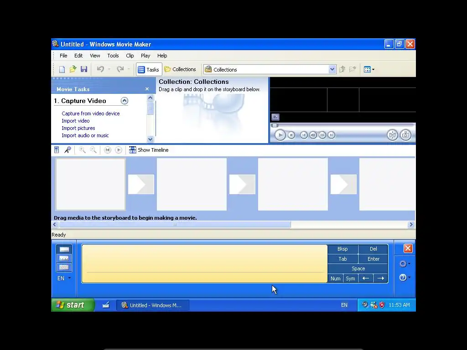Toggle the Tasks pane button

point(149,70)
